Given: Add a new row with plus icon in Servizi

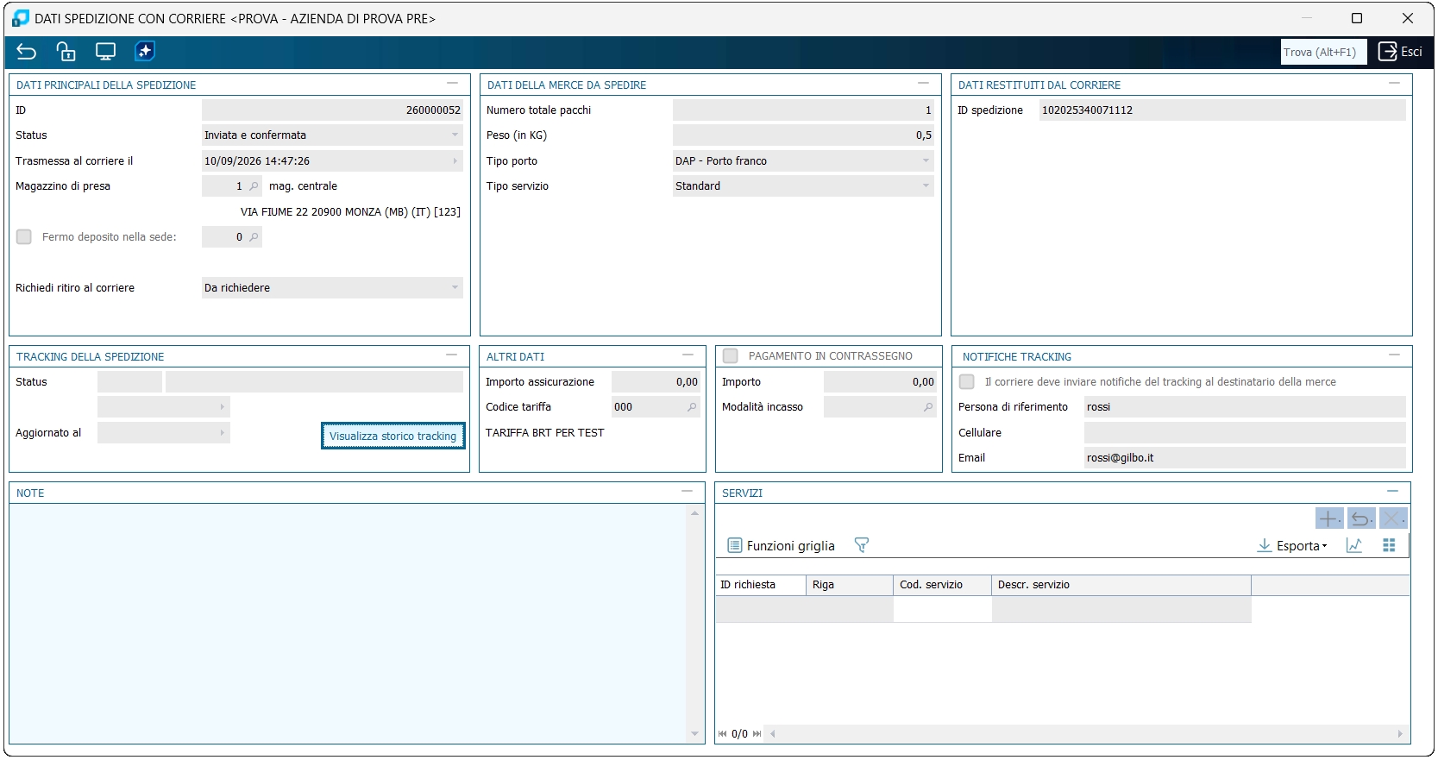Looking at the screenshot, I should (1328, 518).
